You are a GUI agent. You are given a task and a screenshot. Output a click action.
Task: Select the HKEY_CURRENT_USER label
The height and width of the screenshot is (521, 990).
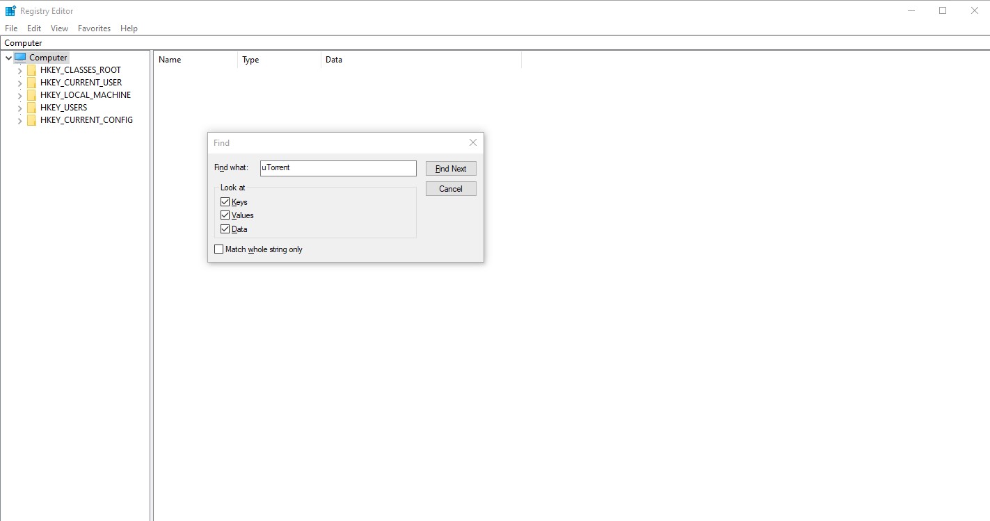pyautogui.click(x=81, y=83)
